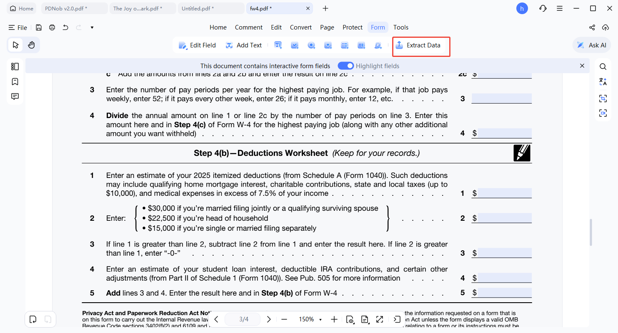Switch to the Convert tab

click(x=300, y=27)
